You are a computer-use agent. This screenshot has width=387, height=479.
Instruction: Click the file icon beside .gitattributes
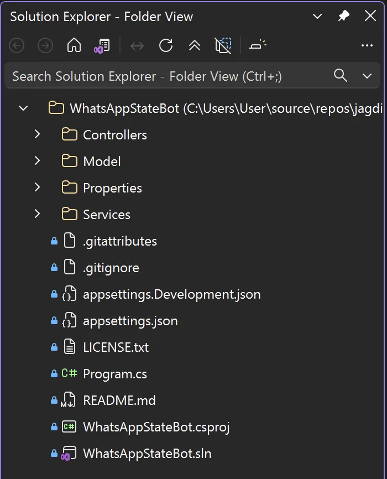[70, 241]
